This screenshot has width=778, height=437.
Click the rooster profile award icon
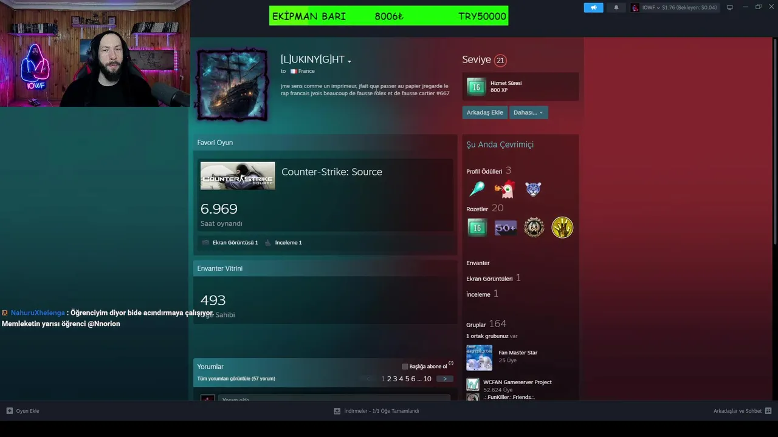(504, 189)
